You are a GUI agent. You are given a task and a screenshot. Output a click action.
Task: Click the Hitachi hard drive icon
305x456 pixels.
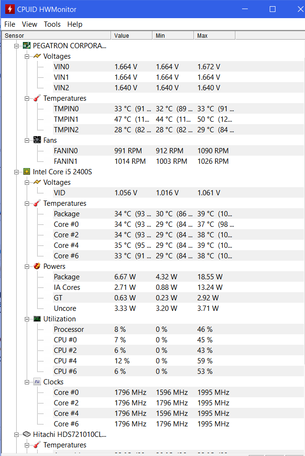27,435
